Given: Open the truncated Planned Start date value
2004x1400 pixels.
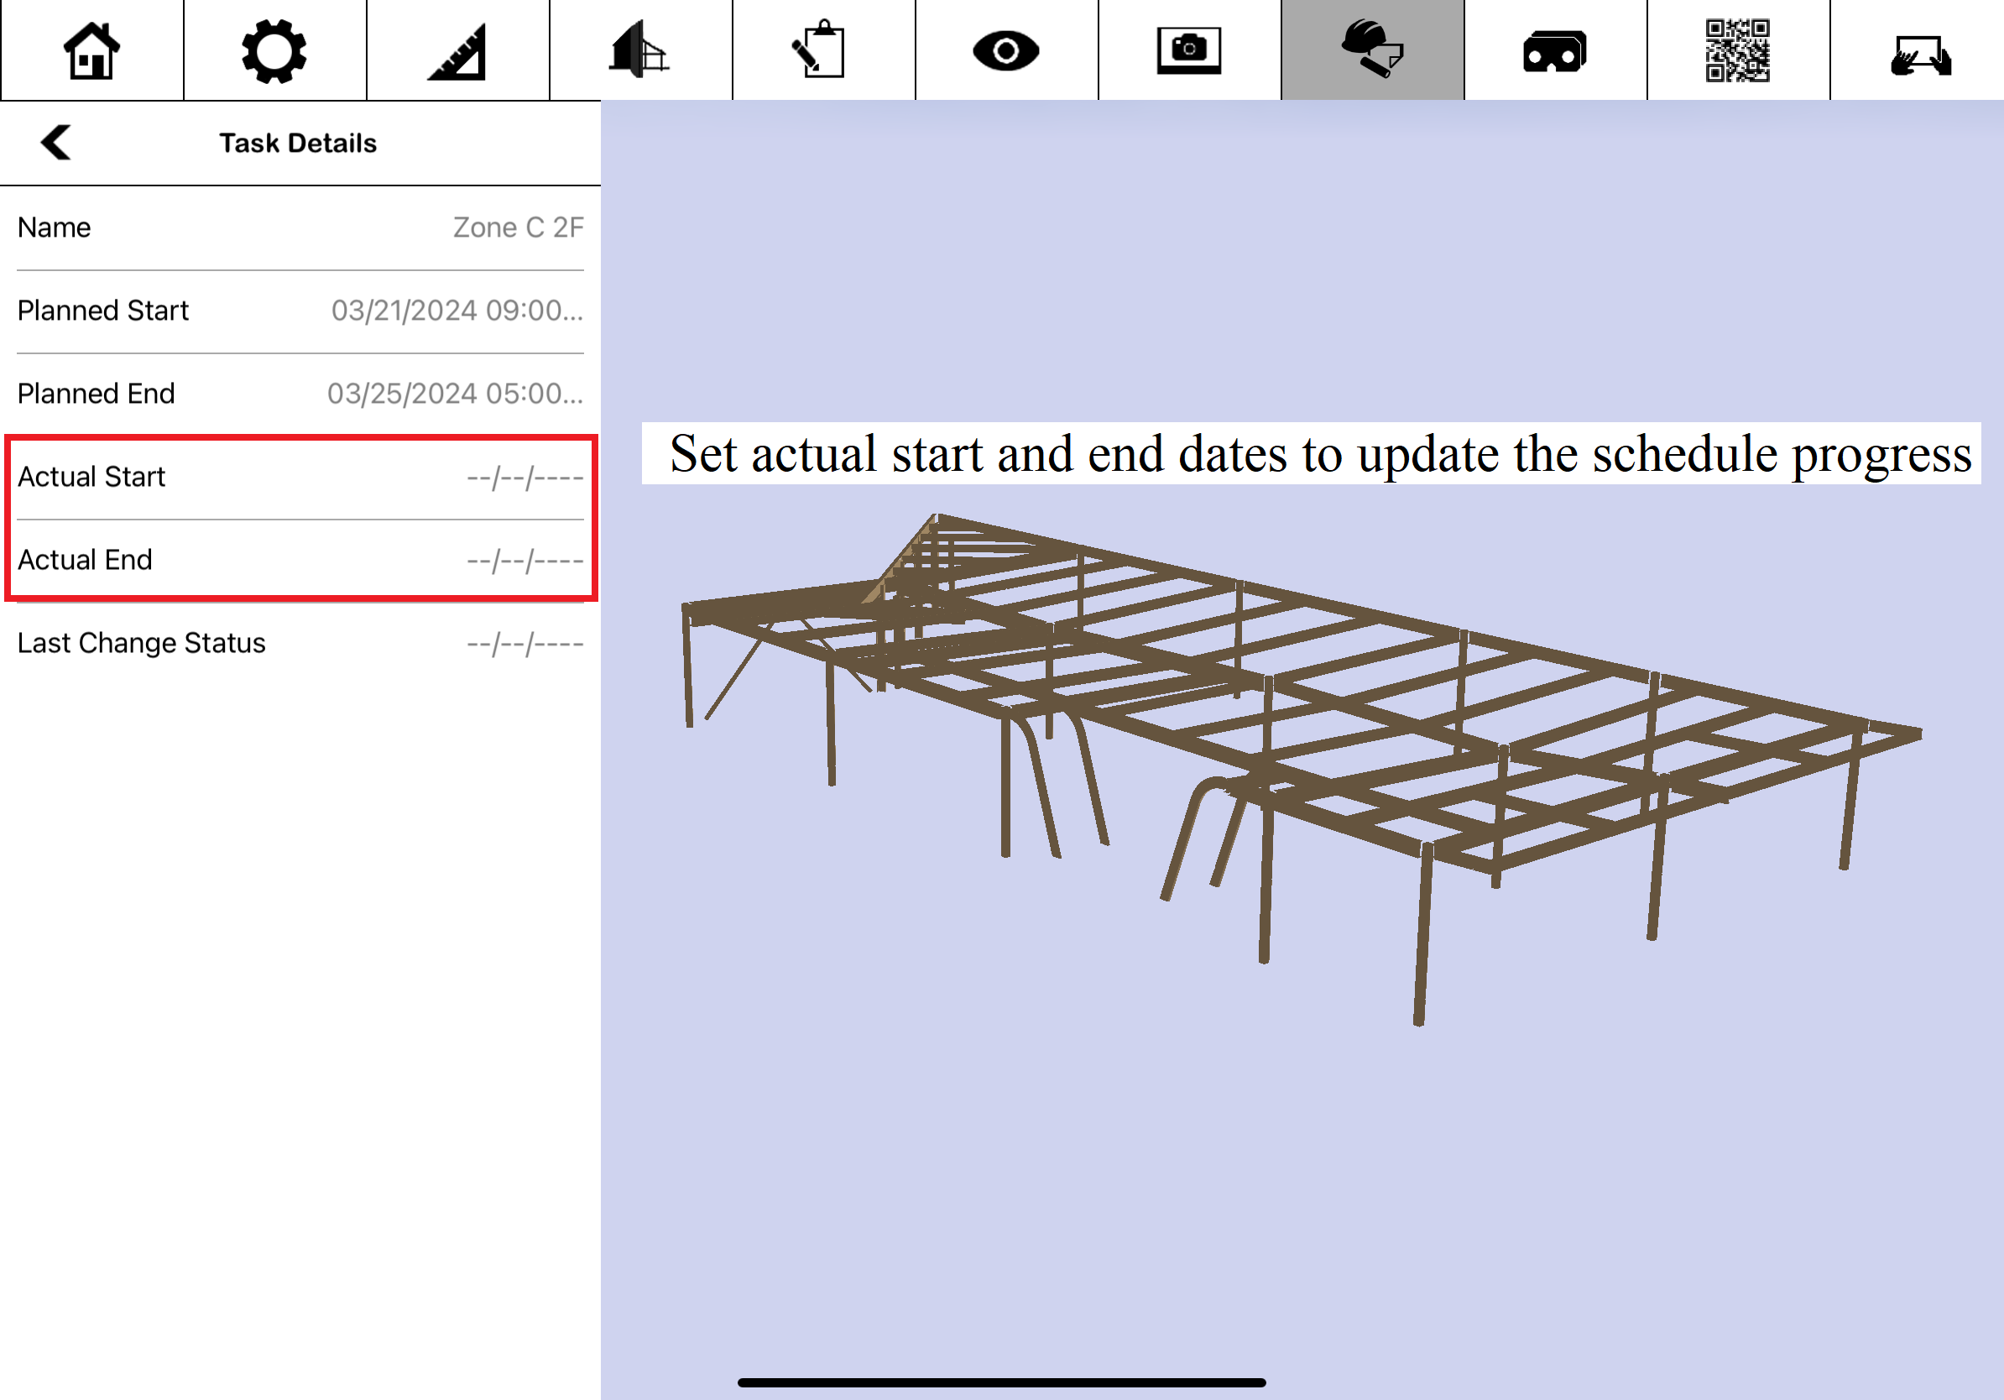Looking at the screenshot, I should point(457,311).
